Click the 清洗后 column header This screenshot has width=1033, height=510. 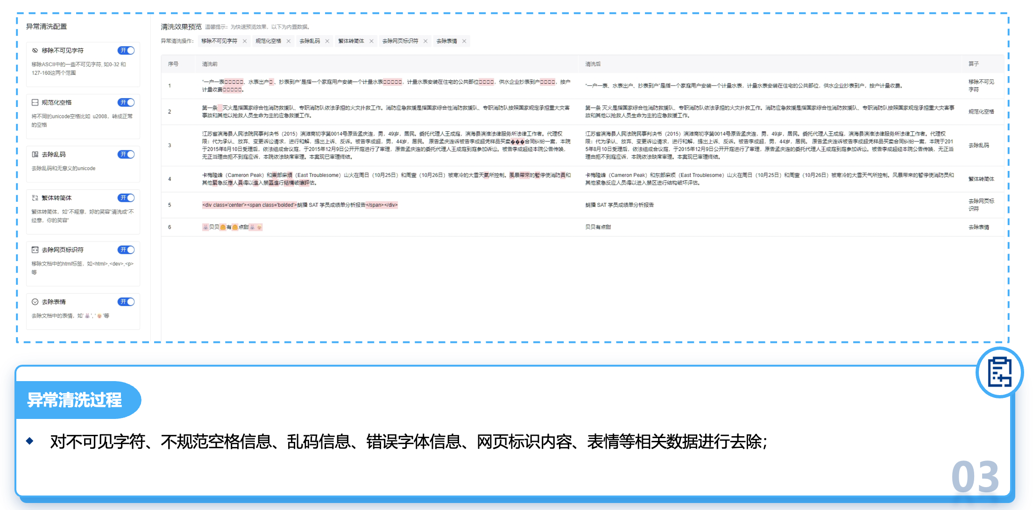click(593, 64)
